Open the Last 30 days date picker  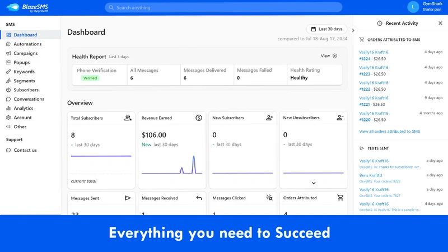[326, 29]
